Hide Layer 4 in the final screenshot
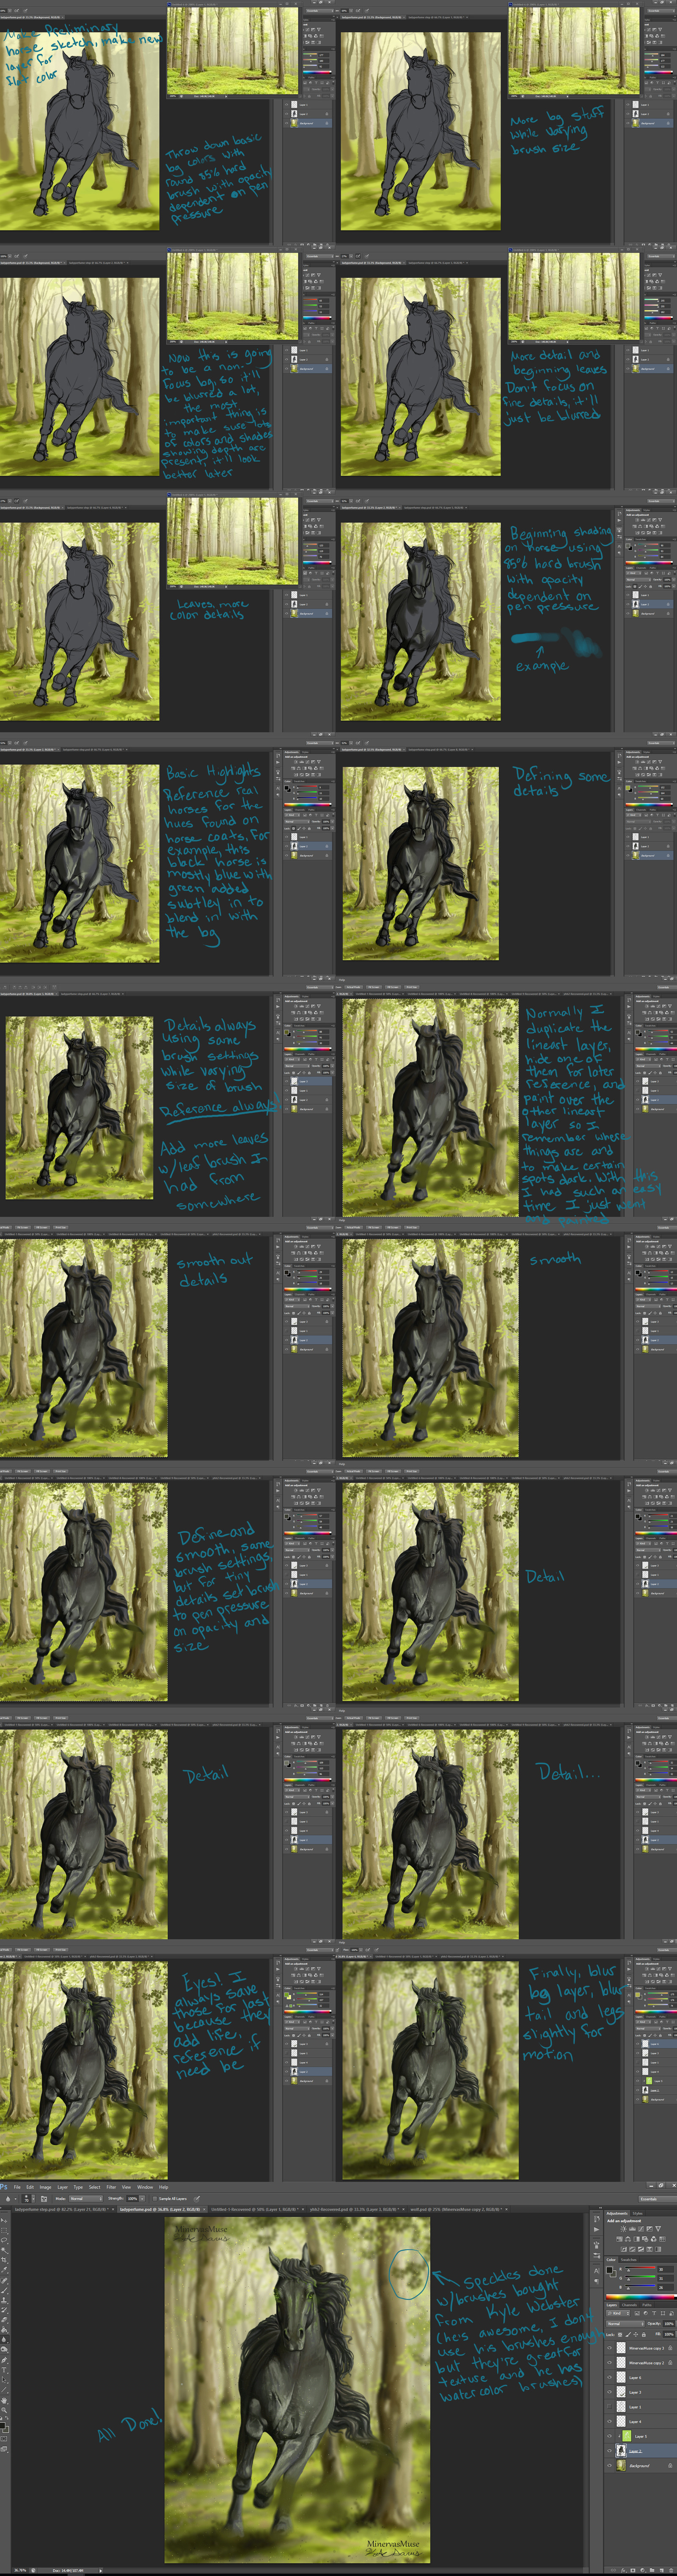This screenshot has height=2576, width=677. (x=609, y=2421)
